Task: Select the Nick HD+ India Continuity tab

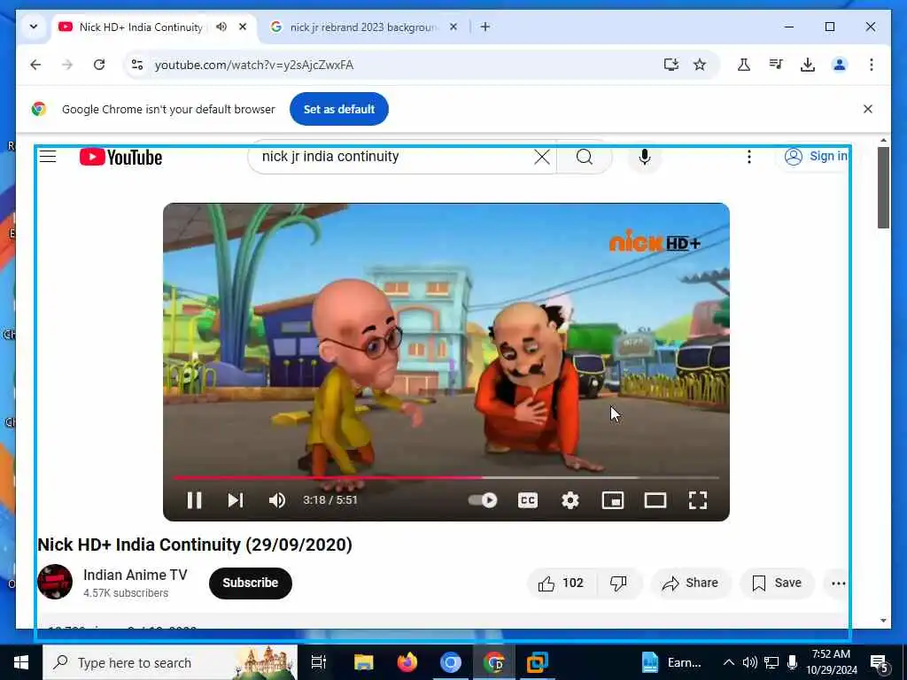Action: click(x=141, y=27)
